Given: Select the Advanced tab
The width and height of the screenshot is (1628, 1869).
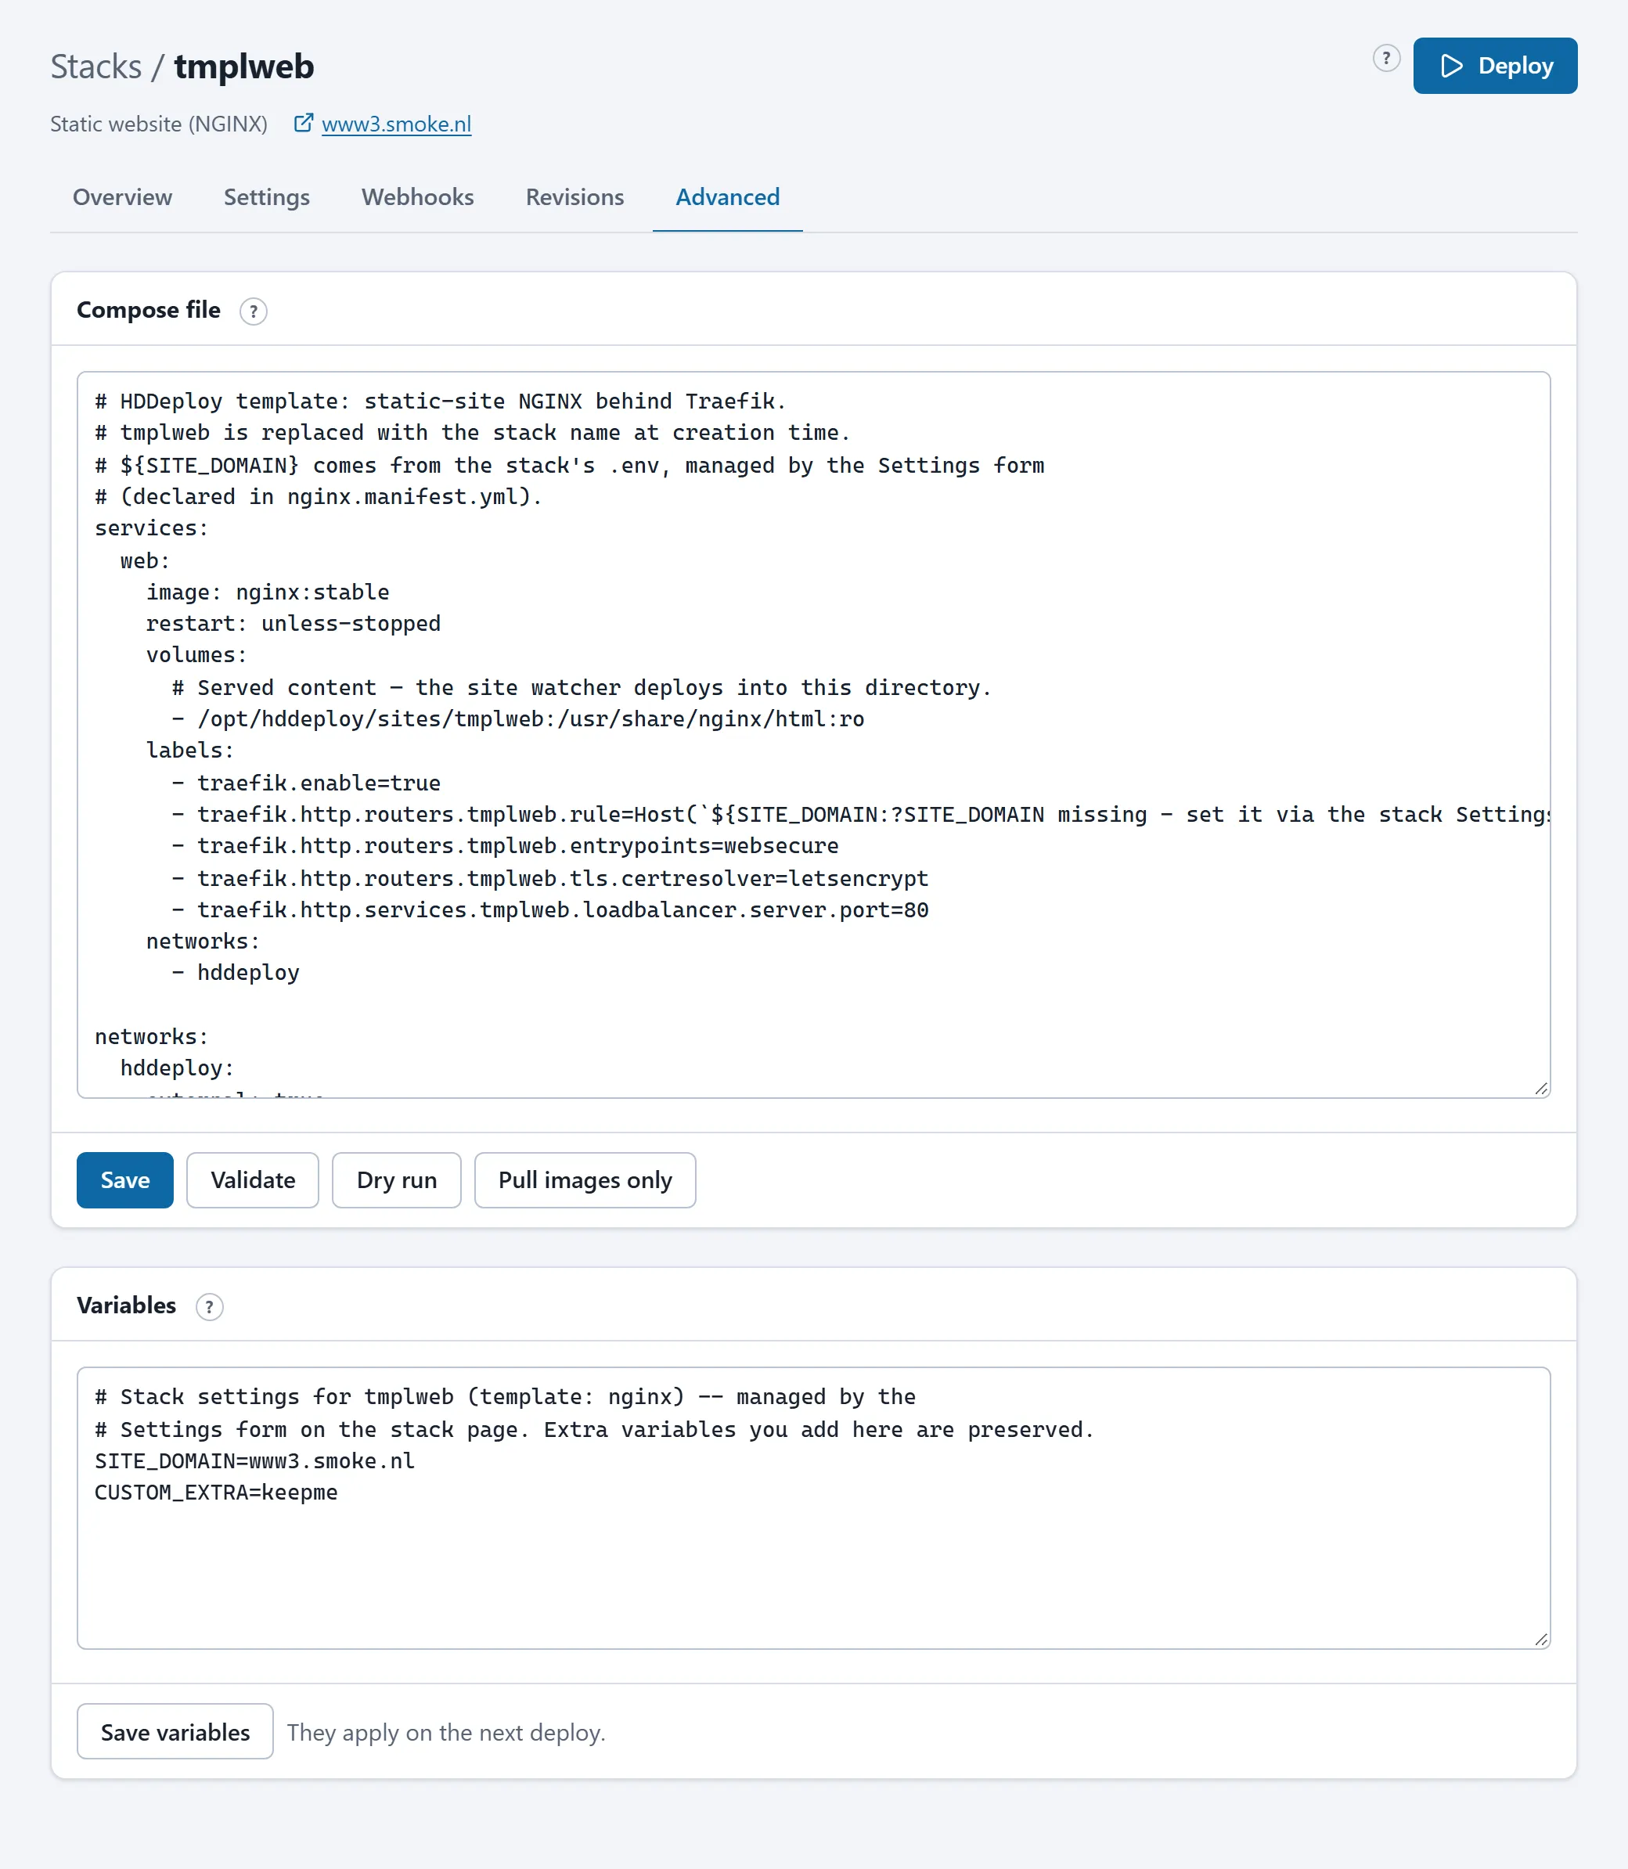Looking at the screenshot, I should click(727, 197).
